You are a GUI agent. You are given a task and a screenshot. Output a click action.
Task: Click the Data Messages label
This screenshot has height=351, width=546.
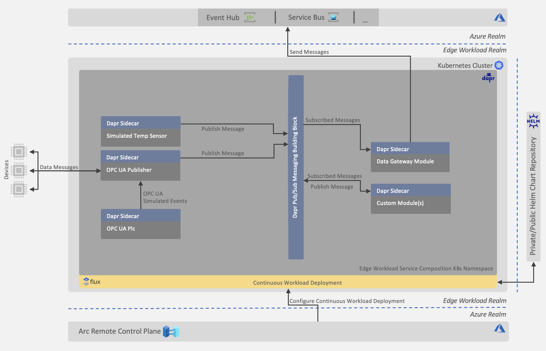click(x=59, y=167)
